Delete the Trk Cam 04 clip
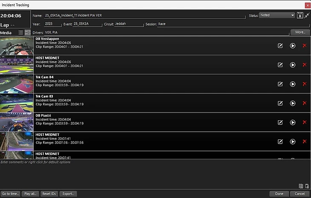This screenshot has width=311, height=198. 305,84
